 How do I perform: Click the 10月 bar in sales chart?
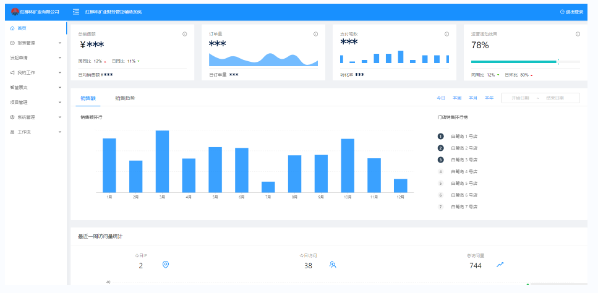click(x=348, y=166)
